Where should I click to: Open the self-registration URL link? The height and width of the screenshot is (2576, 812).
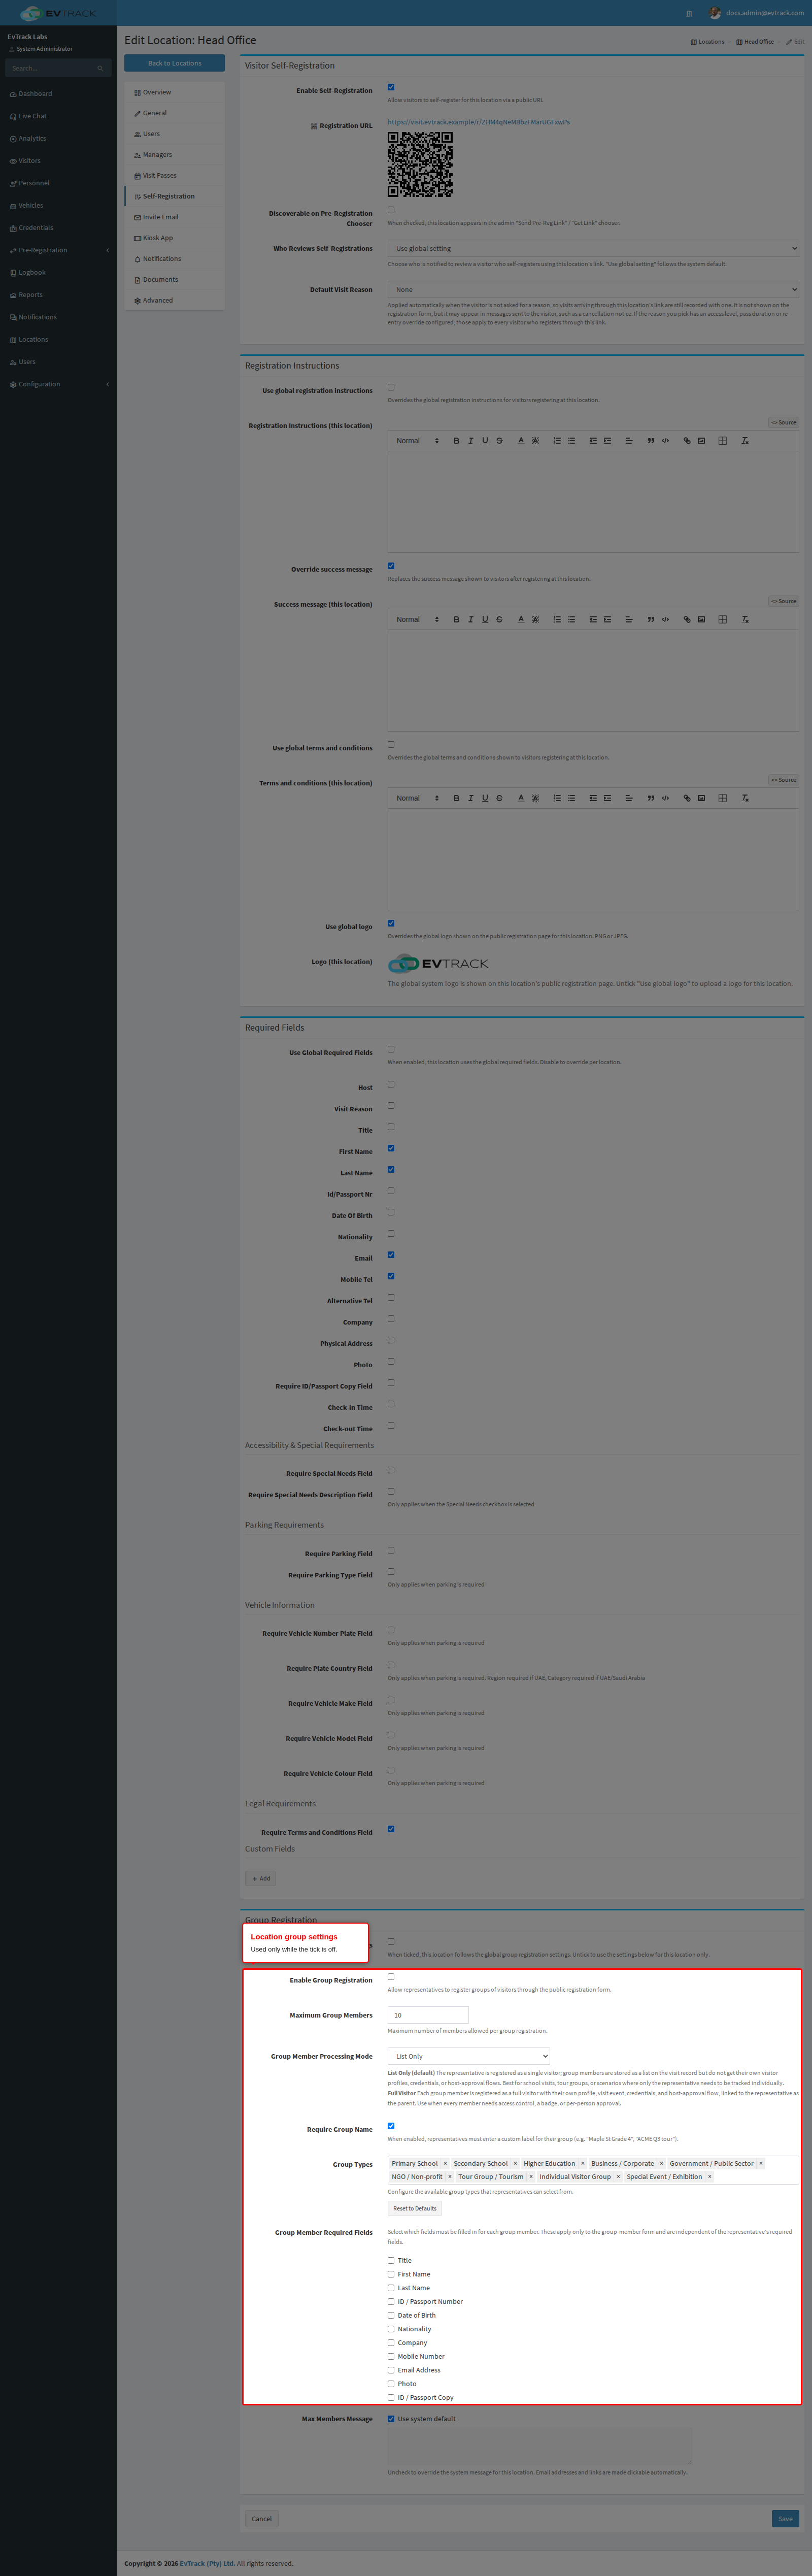click(479, 122)
